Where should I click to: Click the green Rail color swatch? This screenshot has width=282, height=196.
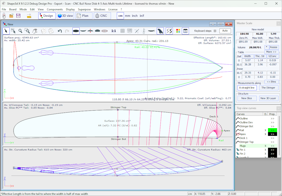click(x=272, y=130)
